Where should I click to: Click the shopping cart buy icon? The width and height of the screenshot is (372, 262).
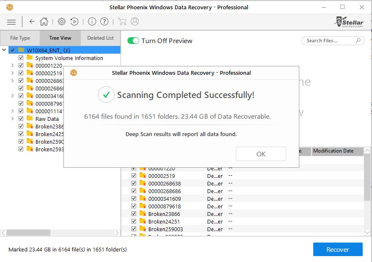122,22
